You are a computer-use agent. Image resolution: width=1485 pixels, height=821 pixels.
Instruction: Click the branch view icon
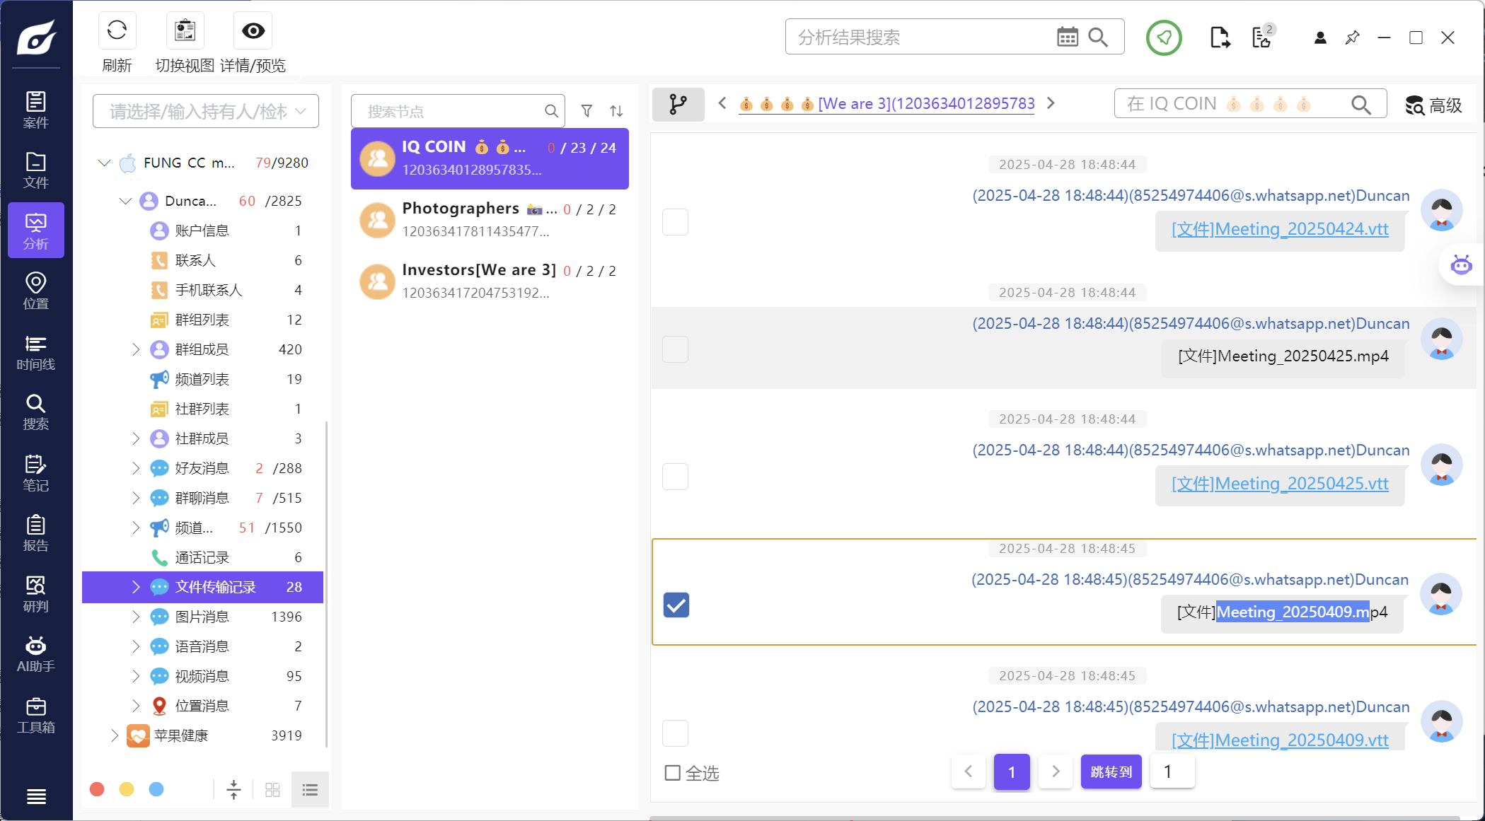point(678,105)
